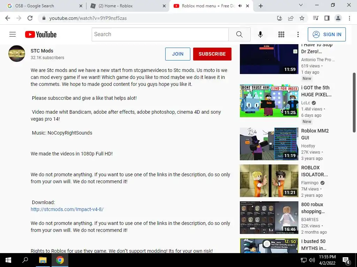Click the Chrome icon in taskbar
The width and height of the screenshot is (357, 267).
click(60, 260)
